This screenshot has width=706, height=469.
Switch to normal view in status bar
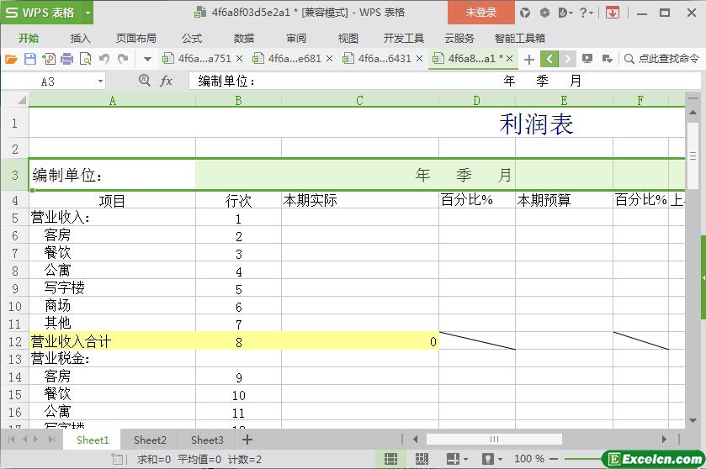coord(390,459)
